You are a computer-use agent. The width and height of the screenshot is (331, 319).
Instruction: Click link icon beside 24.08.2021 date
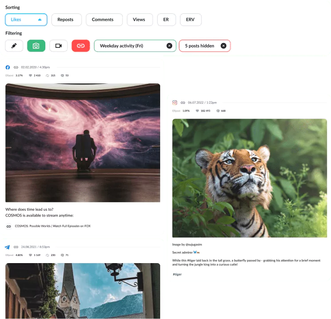16,247
